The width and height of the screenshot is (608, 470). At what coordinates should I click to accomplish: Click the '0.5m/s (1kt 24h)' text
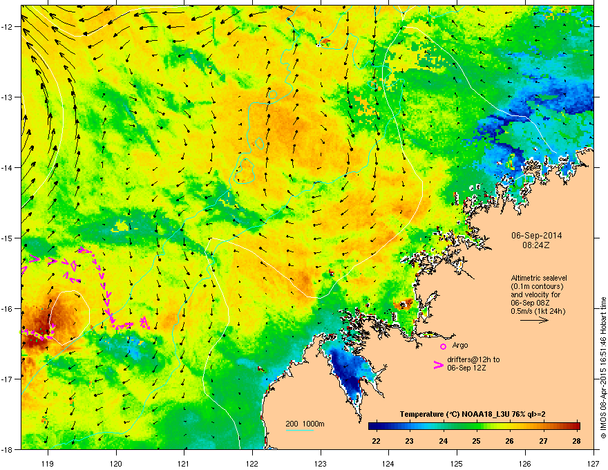click(538, 311)
